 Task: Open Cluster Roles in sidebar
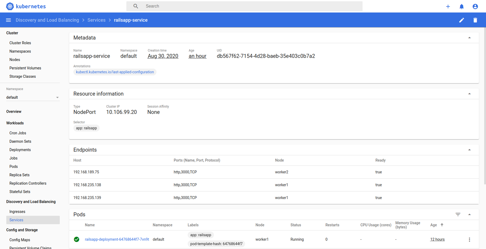click(20, 43)
